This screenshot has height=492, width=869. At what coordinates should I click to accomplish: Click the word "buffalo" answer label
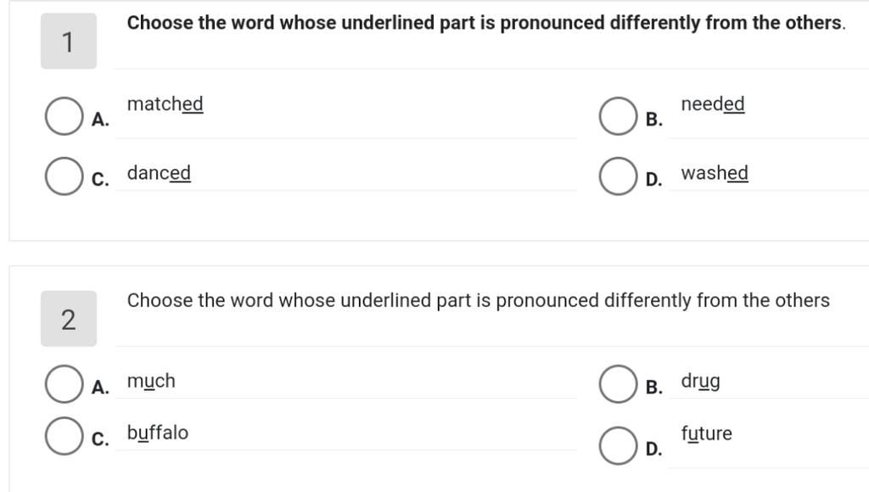158,433
